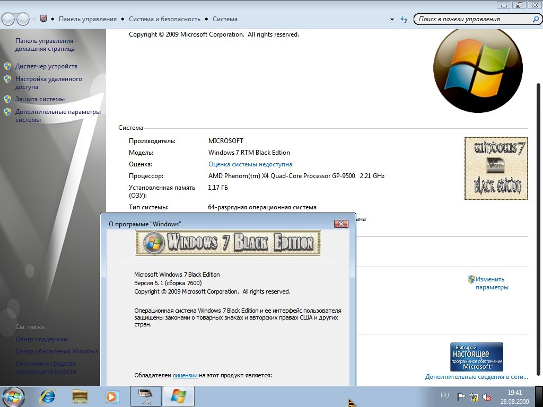Open Диспетчер устройств link
This screenshot has width=543, height=407.
tap(46, 66)
